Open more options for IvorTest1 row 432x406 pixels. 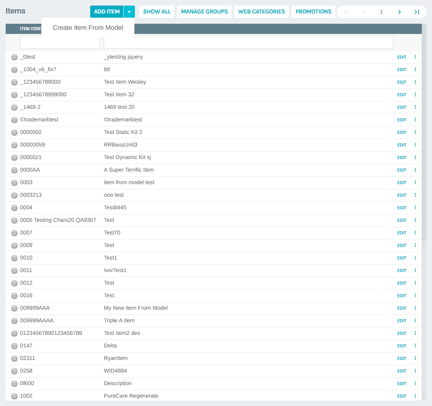(415, 271)
